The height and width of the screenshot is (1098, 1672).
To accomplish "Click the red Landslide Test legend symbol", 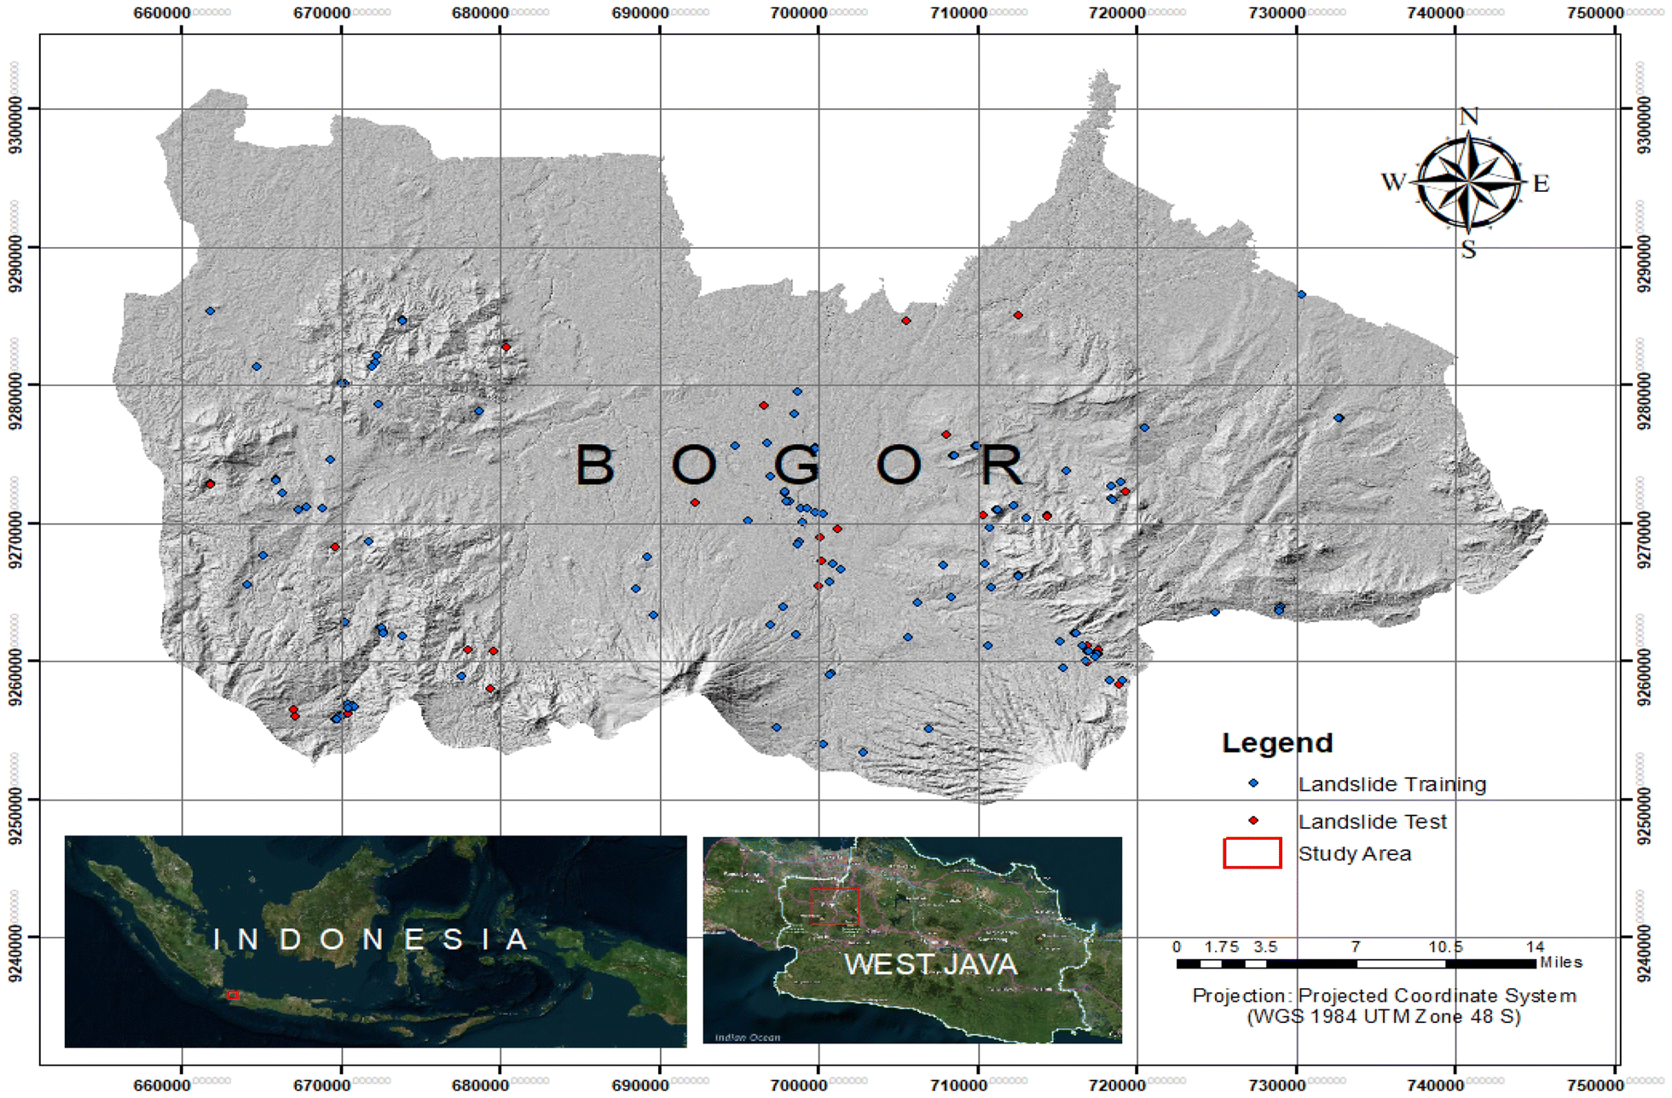I will click(x=1253, y=820).
